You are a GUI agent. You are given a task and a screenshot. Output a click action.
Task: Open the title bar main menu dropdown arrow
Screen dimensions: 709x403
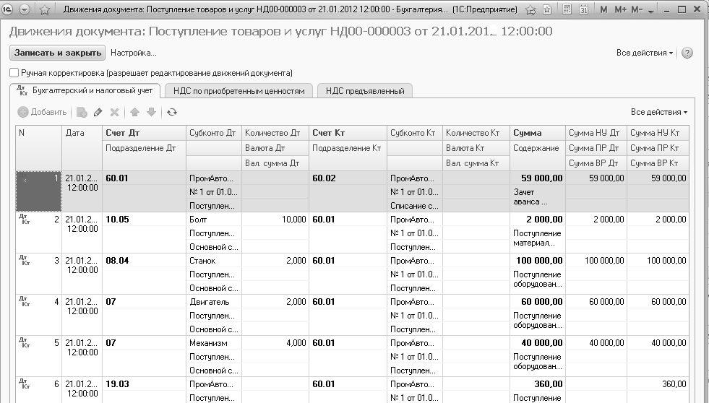pos(25,9)
